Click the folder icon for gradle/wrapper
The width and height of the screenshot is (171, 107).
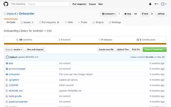click(7, 69)
